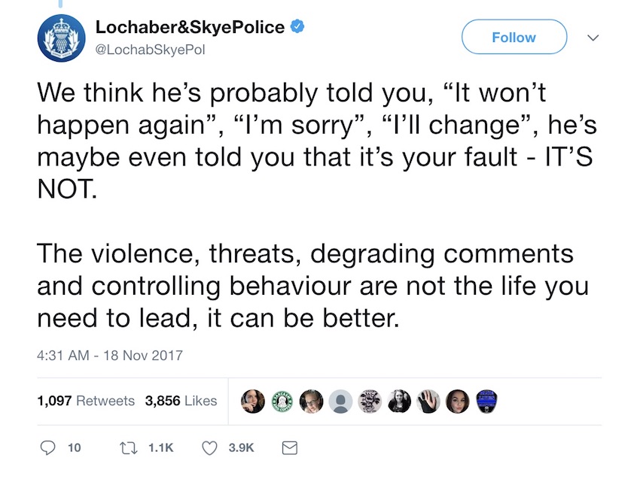Click the Follow button
Screen dimensions: 640x485
pyautogui.click(x=514, y=37)
